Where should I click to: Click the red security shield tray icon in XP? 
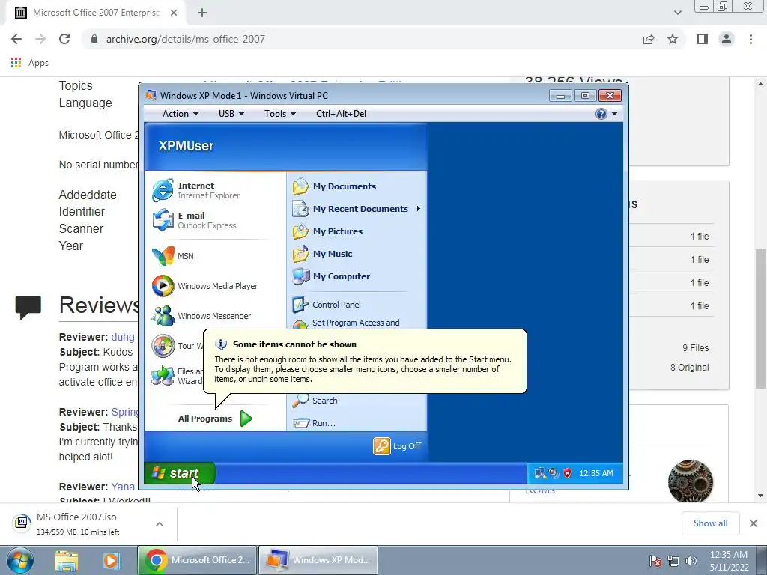click(x=568, y=473)
